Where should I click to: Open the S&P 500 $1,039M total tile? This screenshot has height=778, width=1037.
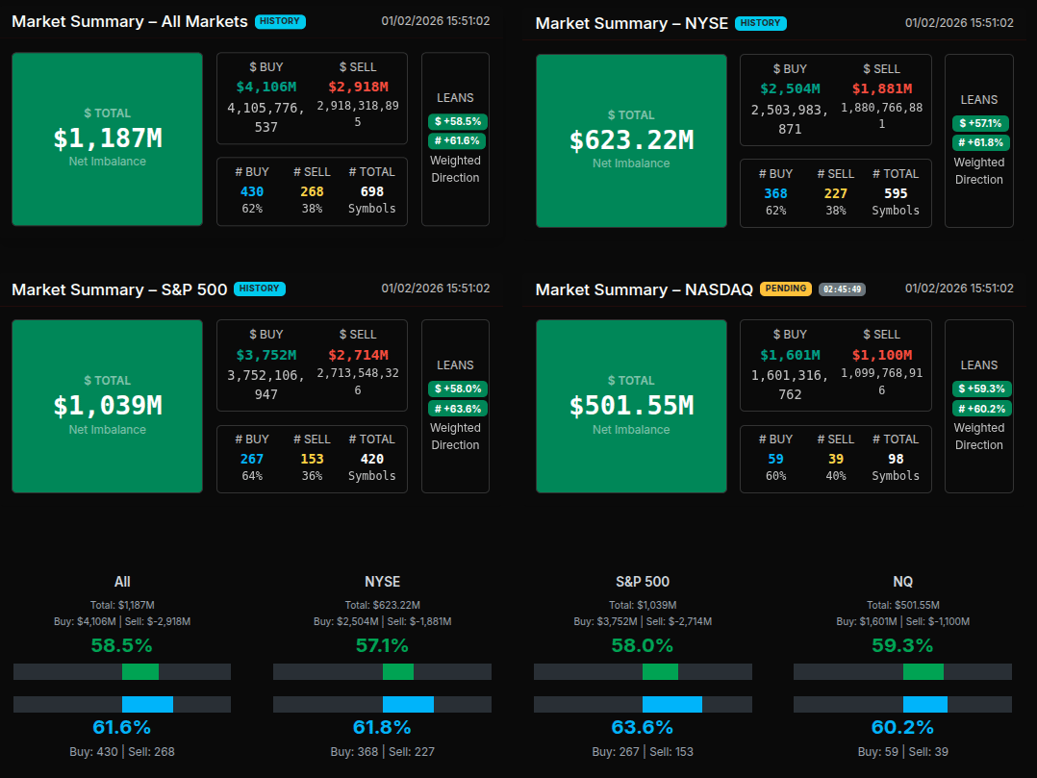107,406
